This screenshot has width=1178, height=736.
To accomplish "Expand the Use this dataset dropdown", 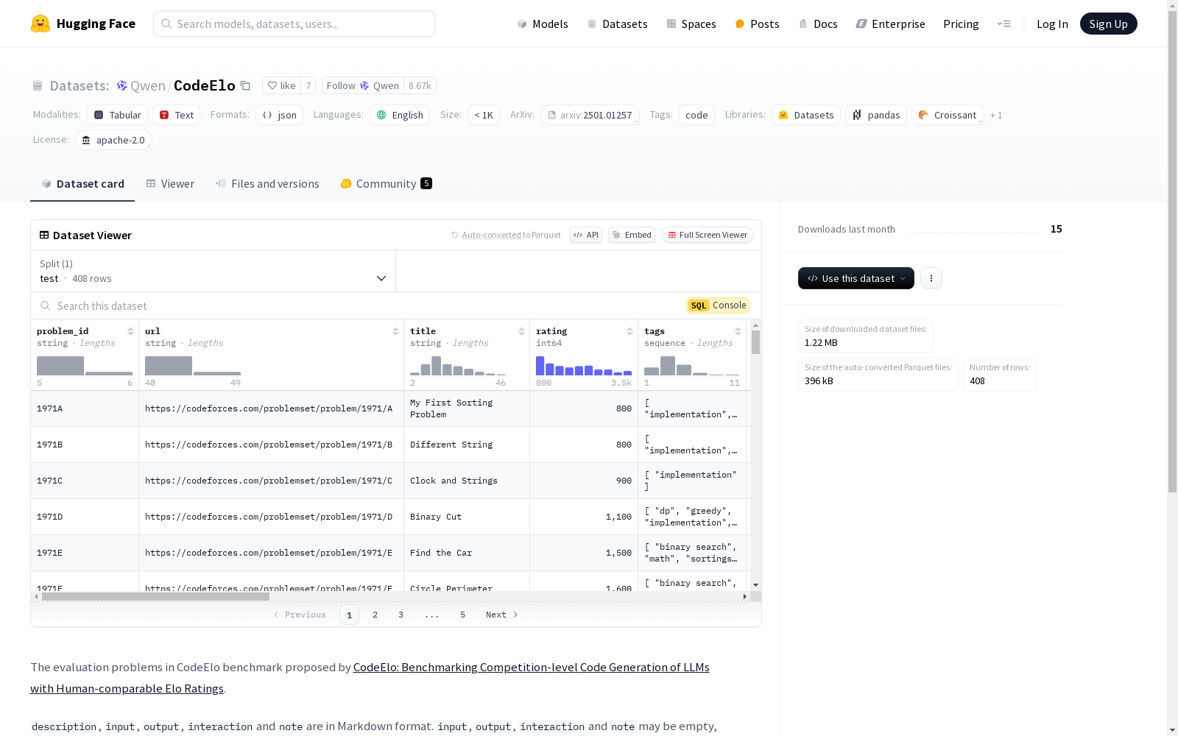I will point(856,278).
